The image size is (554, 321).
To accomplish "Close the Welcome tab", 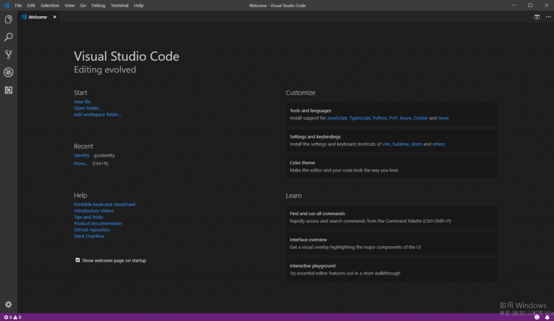I will 55,17.
